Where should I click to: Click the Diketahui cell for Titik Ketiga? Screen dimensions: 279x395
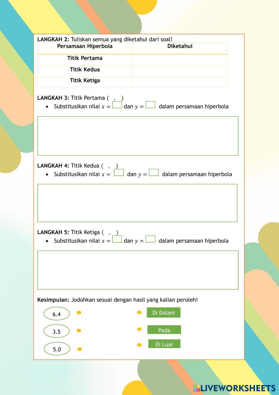(180, 82)
